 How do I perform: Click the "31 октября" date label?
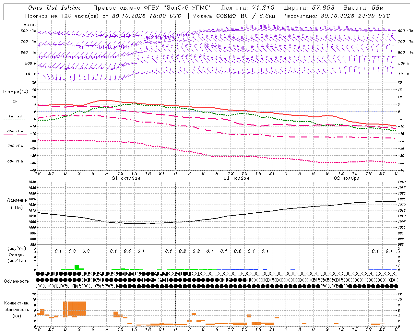pos(126,178)
